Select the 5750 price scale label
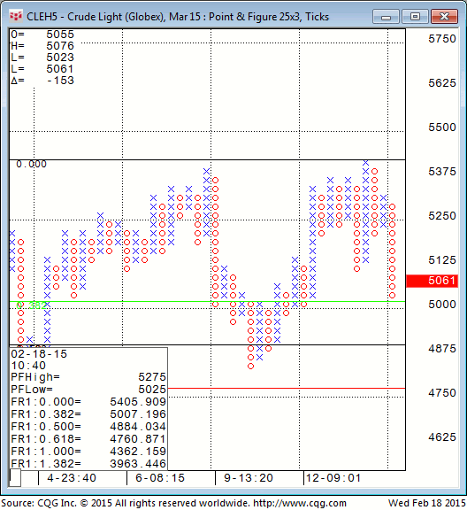This screenshot has height=510, width=467. [442, 39]
